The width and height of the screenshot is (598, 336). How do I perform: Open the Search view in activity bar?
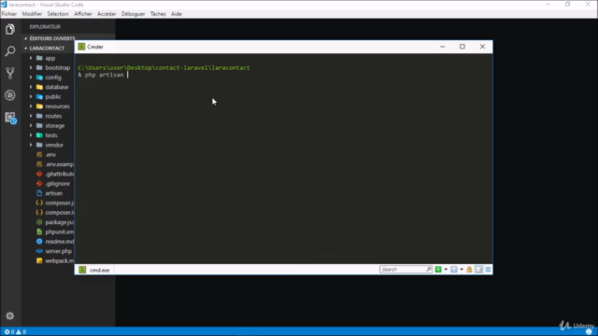pyautogui.click(x=10, y=51)
